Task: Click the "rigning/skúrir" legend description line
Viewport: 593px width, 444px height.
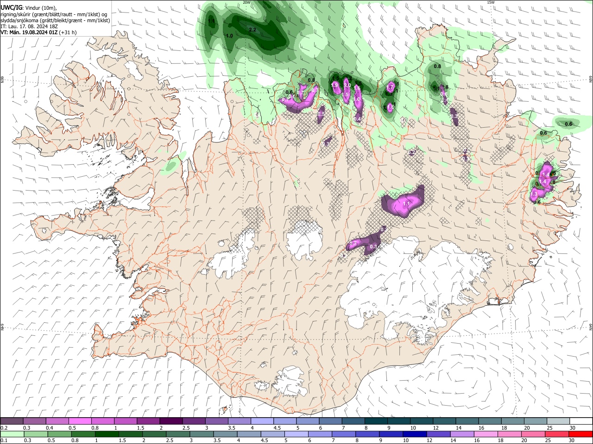Action: (54, 14)
